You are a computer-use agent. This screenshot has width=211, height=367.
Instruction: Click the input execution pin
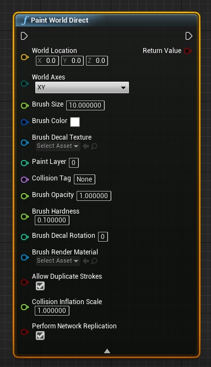24,36
